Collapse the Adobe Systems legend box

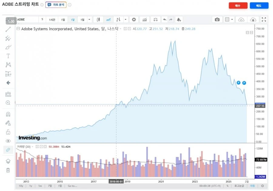pos(18,29)
